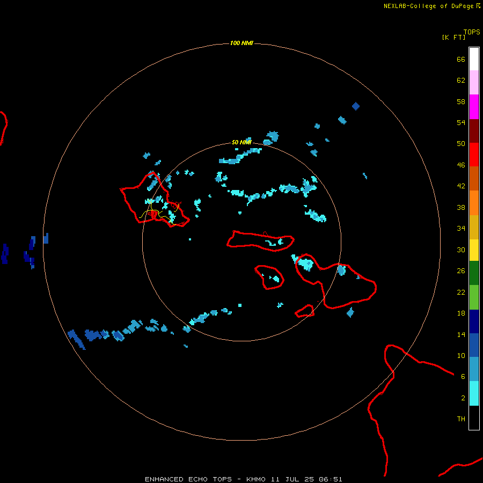Image resolution: width=483 pixels, height=483 pixels.
Task: Click the dark maroon legend swatch
Action: click(x=474, y=131)
